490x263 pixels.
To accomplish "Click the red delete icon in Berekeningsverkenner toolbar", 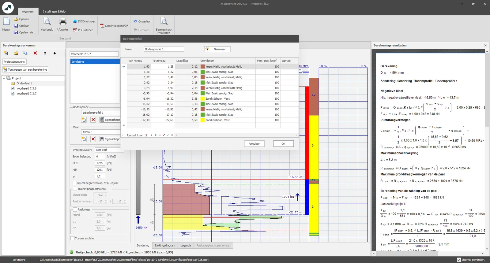I will coord(35,53).
